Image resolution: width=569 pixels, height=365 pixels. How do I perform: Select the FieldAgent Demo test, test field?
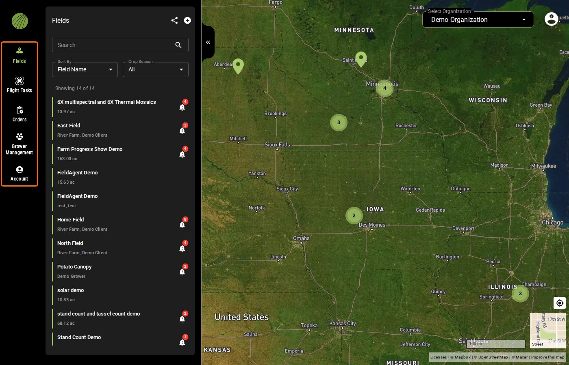[120, 201]
